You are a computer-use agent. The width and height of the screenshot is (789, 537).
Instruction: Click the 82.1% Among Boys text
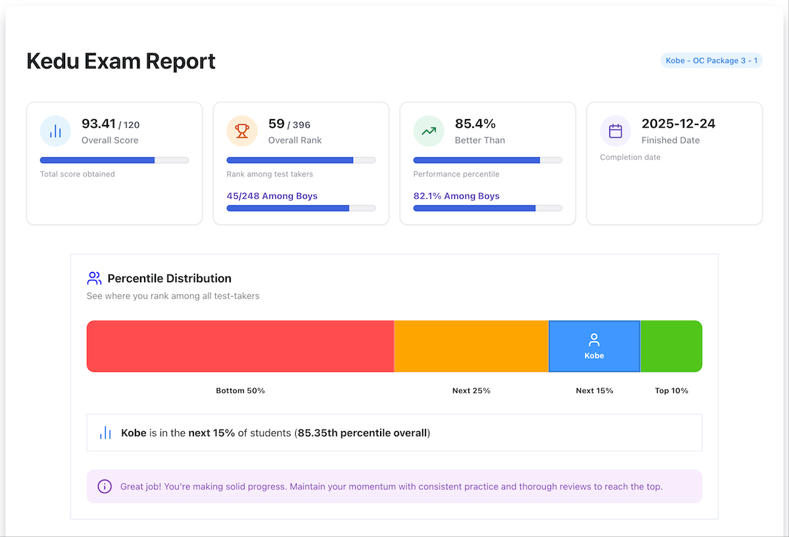[x=456, y=196]
